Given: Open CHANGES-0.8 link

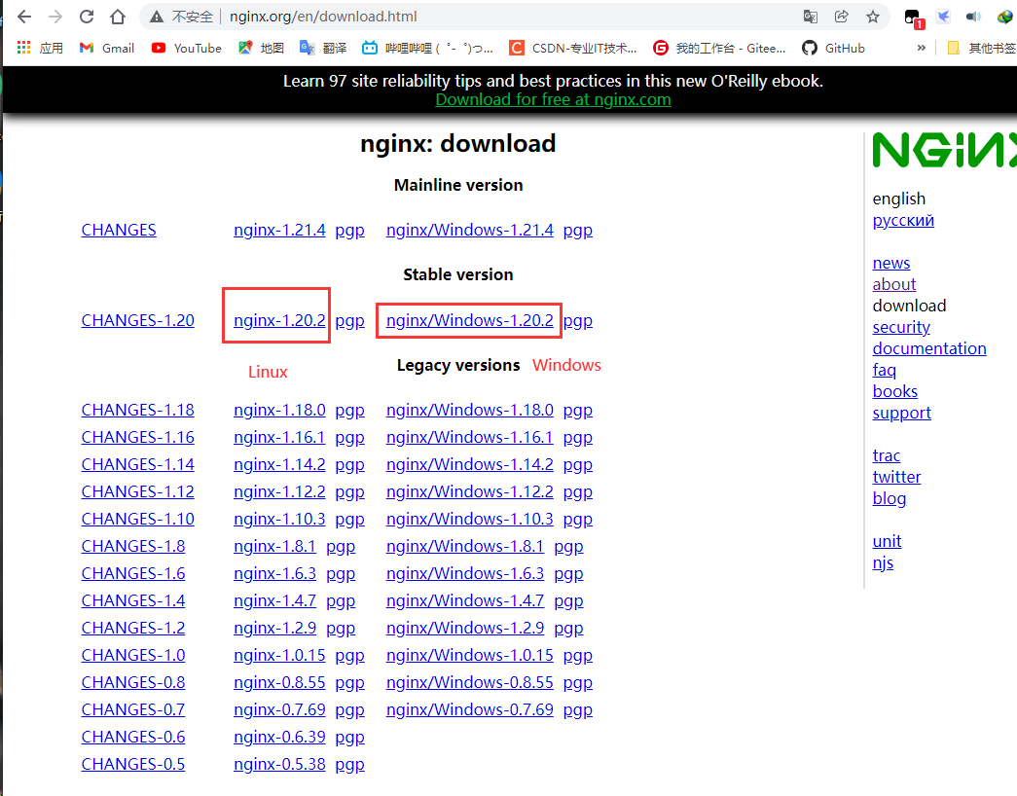Looking at the screenshot, I should pos(133,682).
